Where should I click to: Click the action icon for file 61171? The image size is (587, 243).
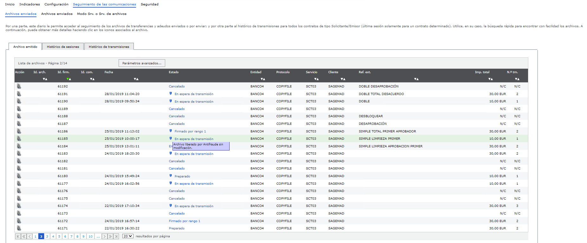click(19, 228)
